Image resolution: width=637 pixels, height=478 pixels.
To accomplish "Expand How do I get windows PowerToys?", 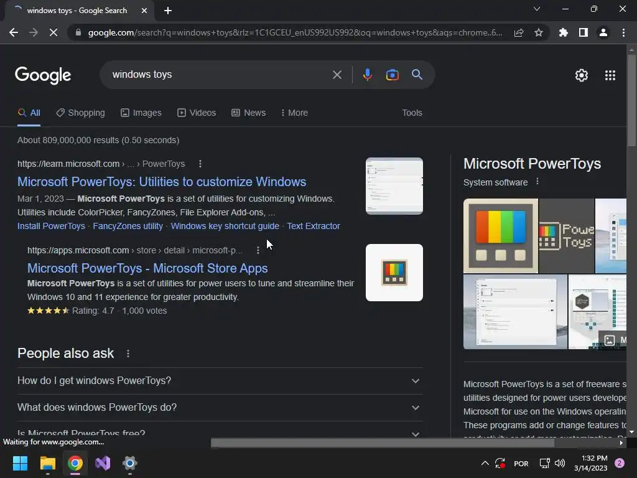I will point(220,381).
